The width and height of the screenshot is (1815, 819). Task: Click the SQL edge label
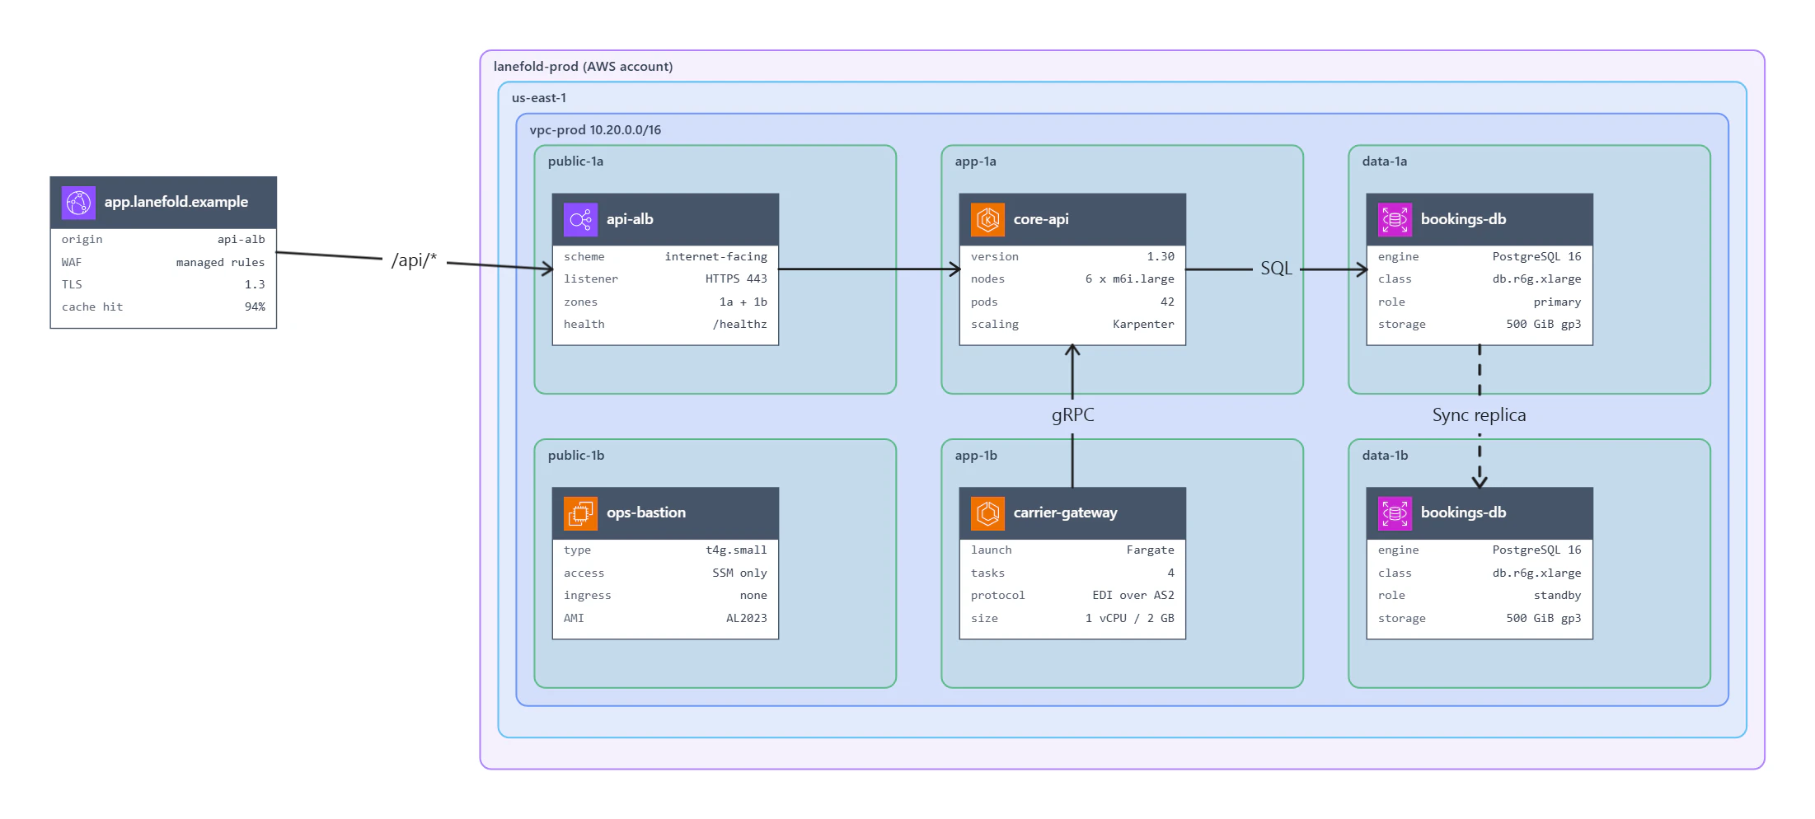pyautogui.click(x=1276, y=269)
